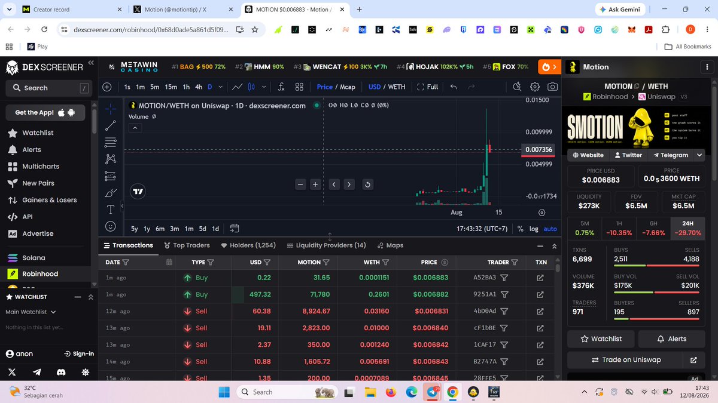Open the Maps tab

coord(390,245)
